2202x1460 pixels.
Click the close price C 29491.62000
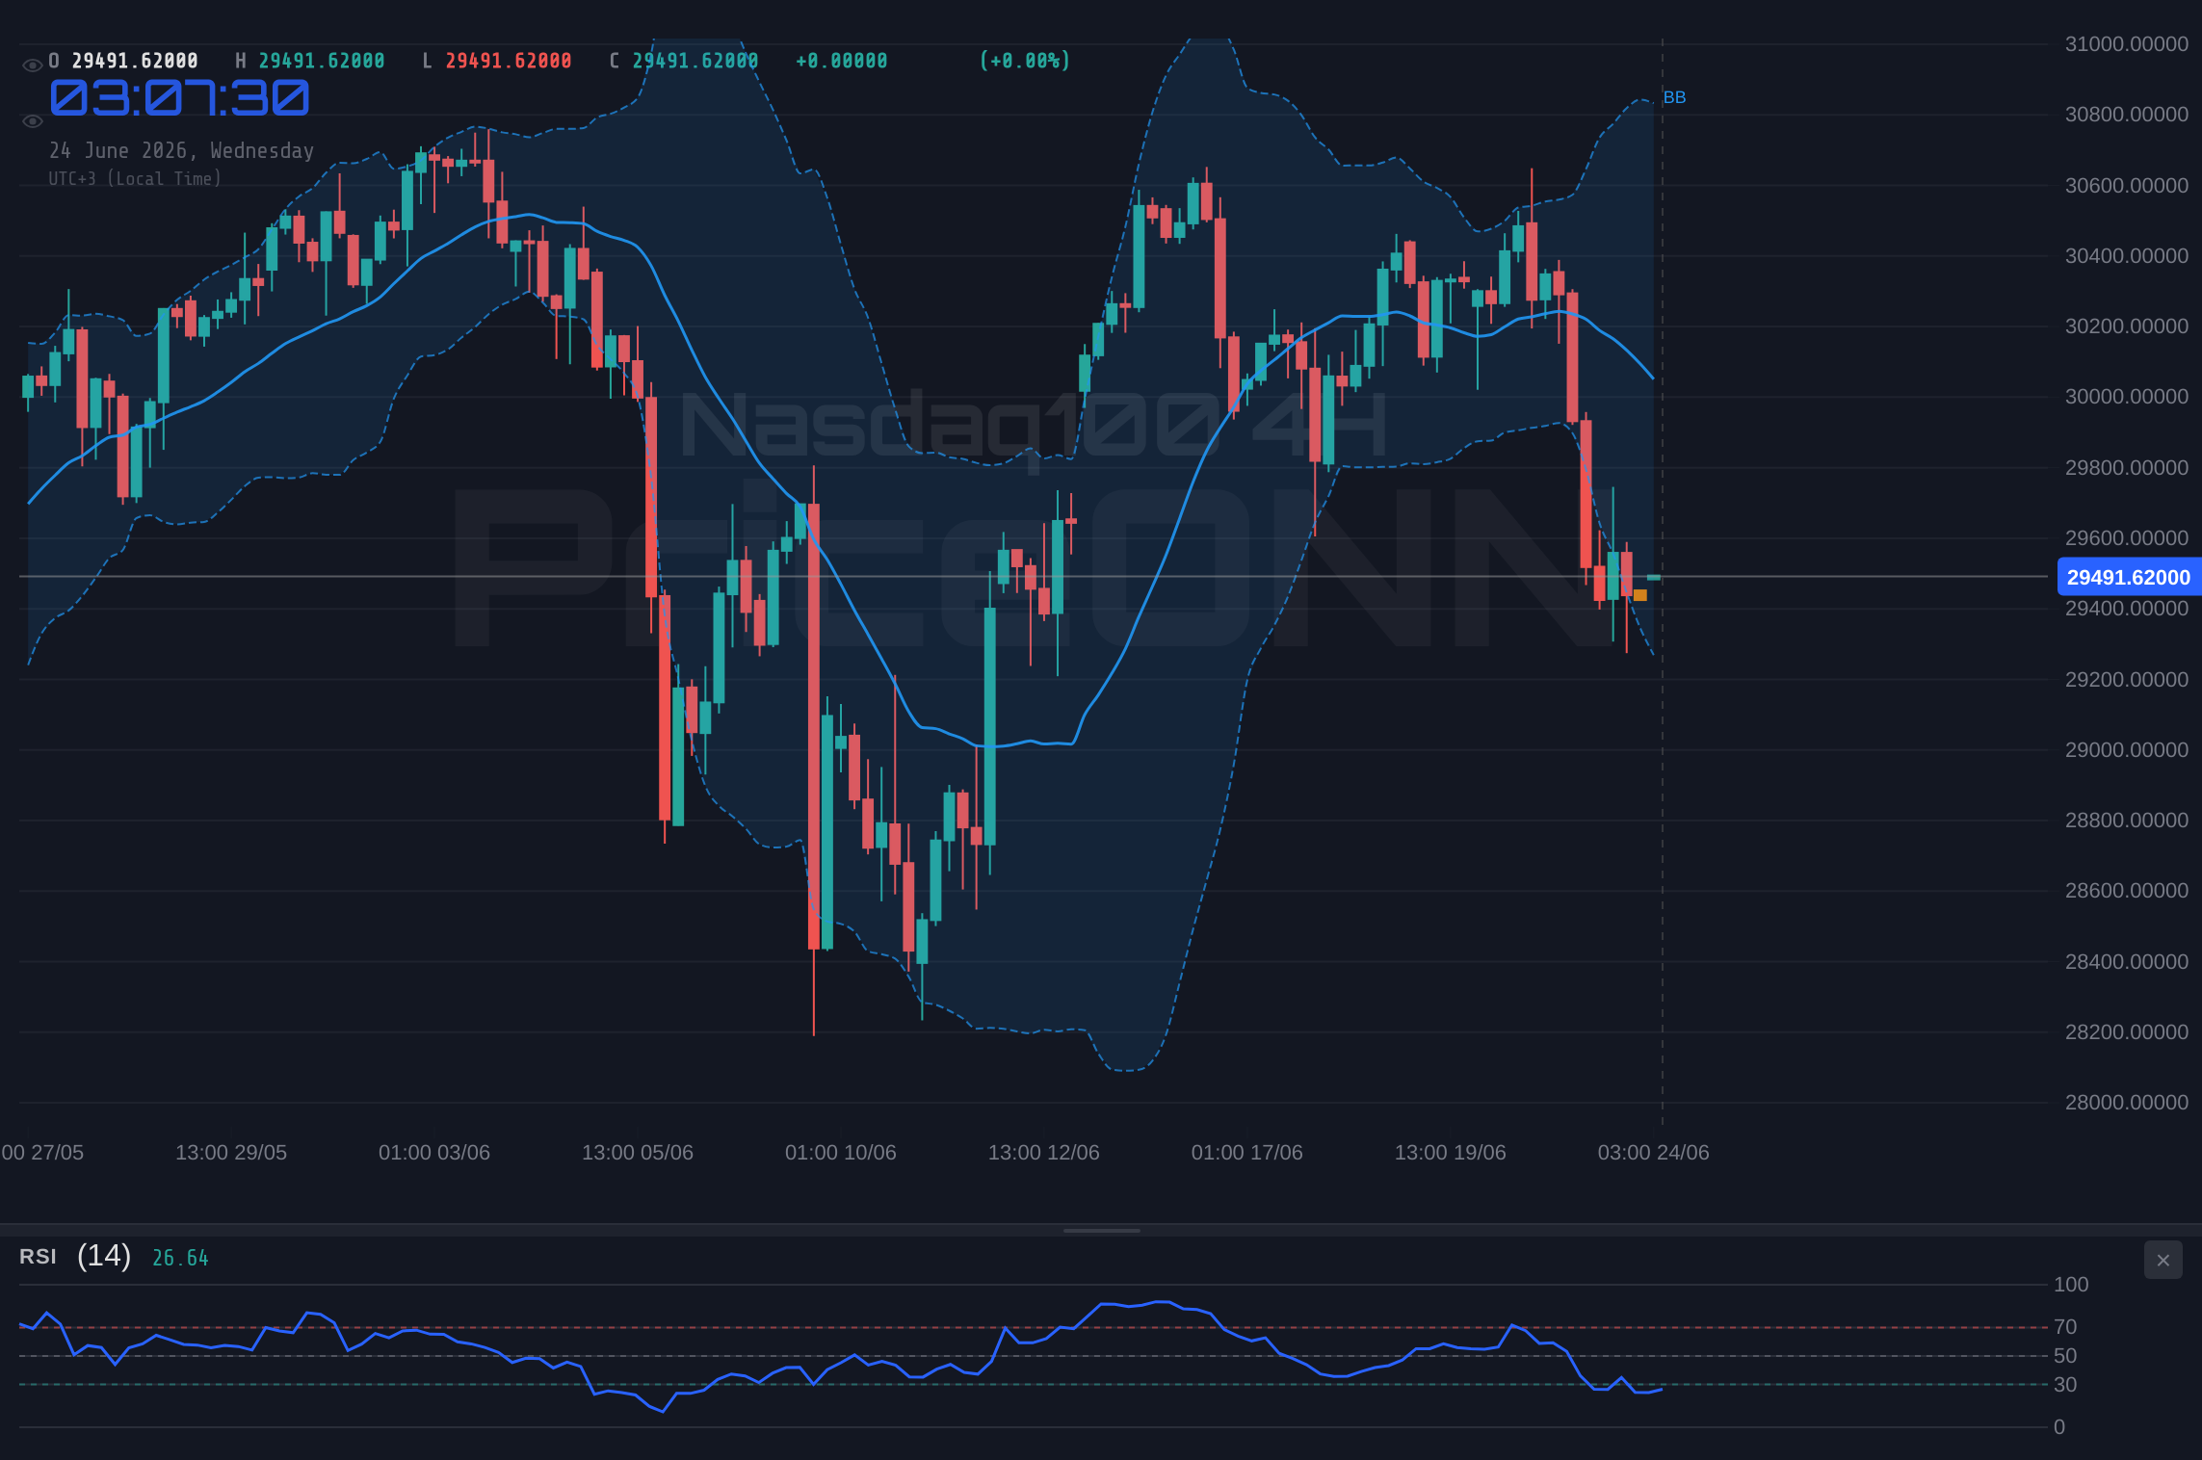coord(684,61)
